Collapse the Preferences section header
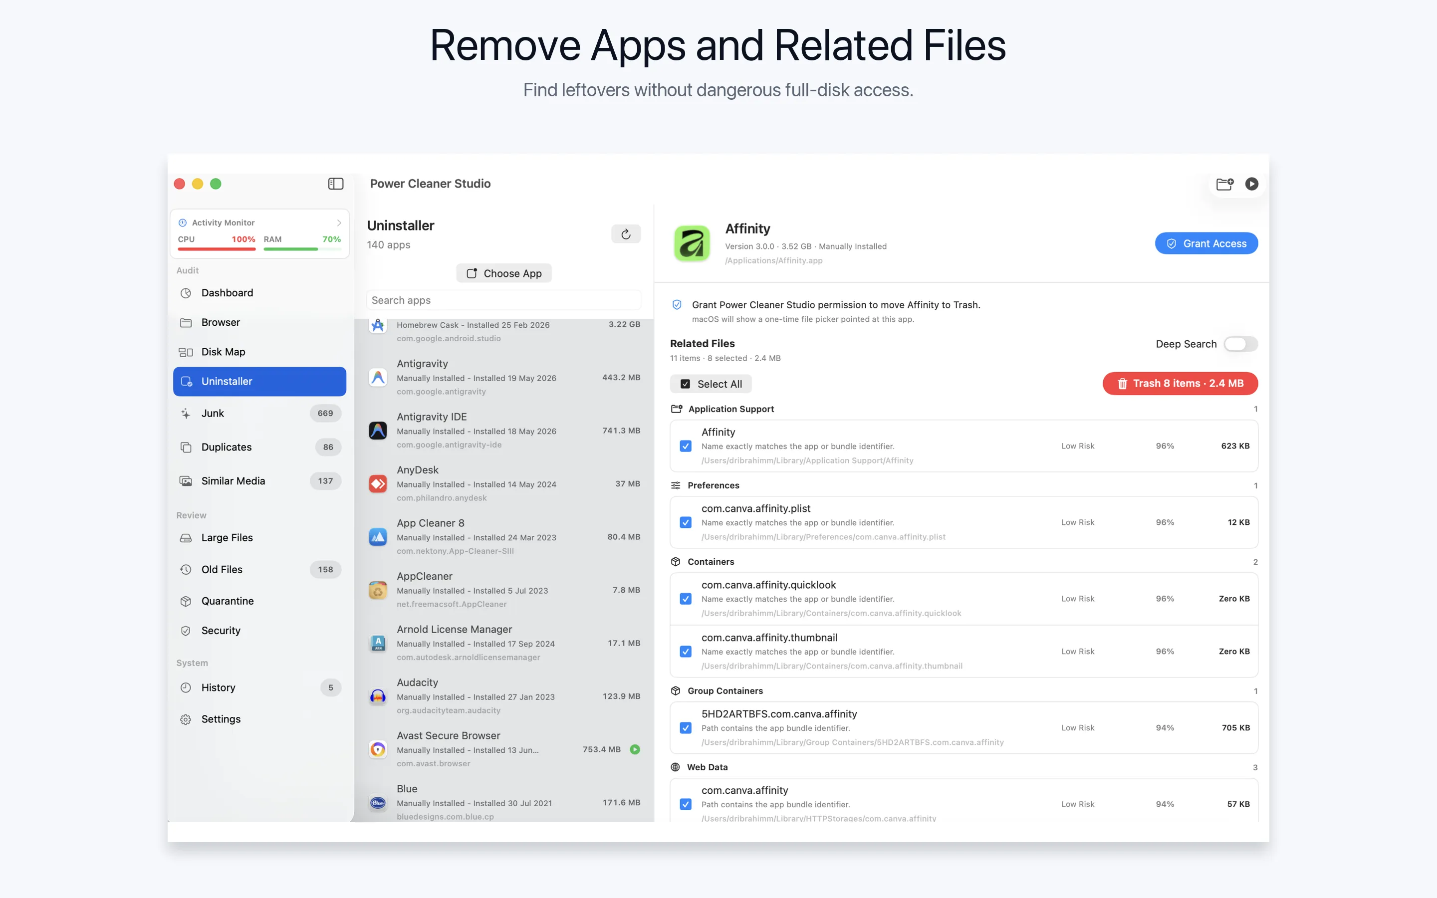Screen dimensions: 1437x898 coord(964,485)
